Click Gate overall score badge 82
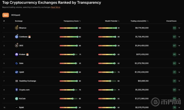Screen dimensions: 184x110 [174, 63]
